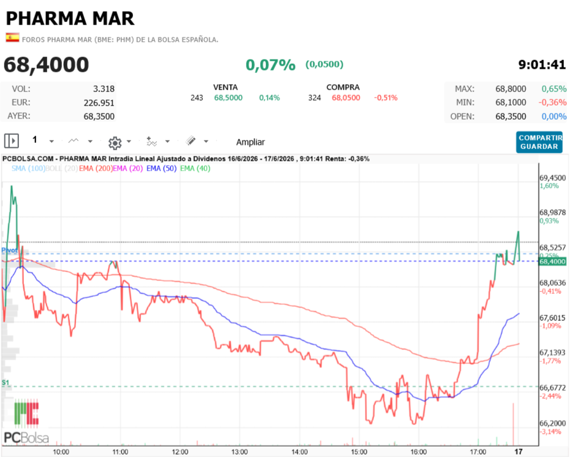The width and height of the screenshot is (570, 457).
Task: Click the S1 support level label
Action: pyautogui.click(x=5, y=382)
